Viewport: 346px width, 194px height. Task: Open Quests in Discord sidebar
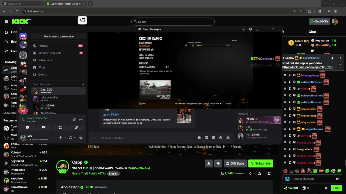(59, 74)
